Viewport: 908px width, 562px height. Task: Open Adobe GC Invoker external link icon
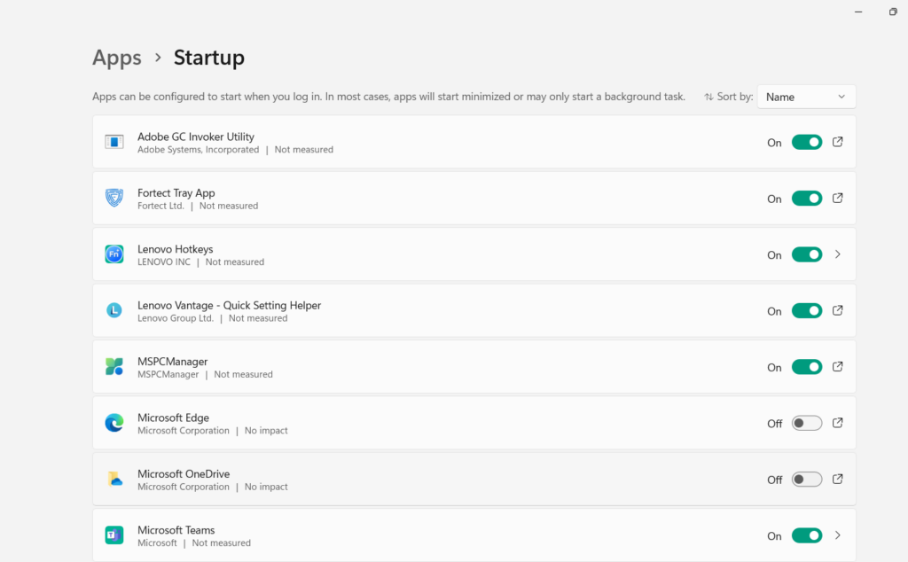pos(838,142)
